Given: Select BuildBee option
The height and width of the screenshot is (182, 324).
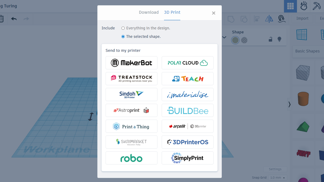Looking at the screenshot, I should point(188,110).
